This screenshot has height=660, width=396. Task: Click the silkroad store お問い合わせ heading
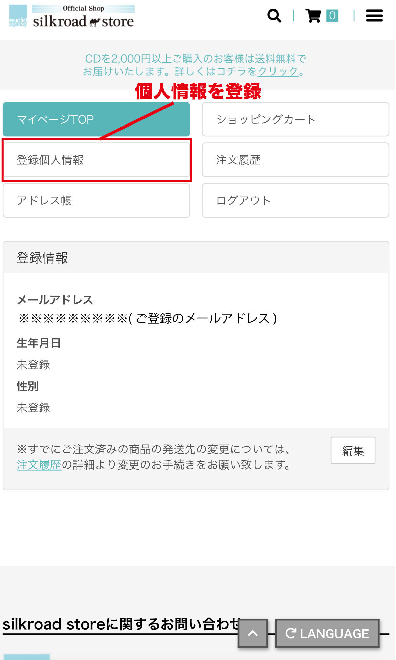(x=122, y=624)
